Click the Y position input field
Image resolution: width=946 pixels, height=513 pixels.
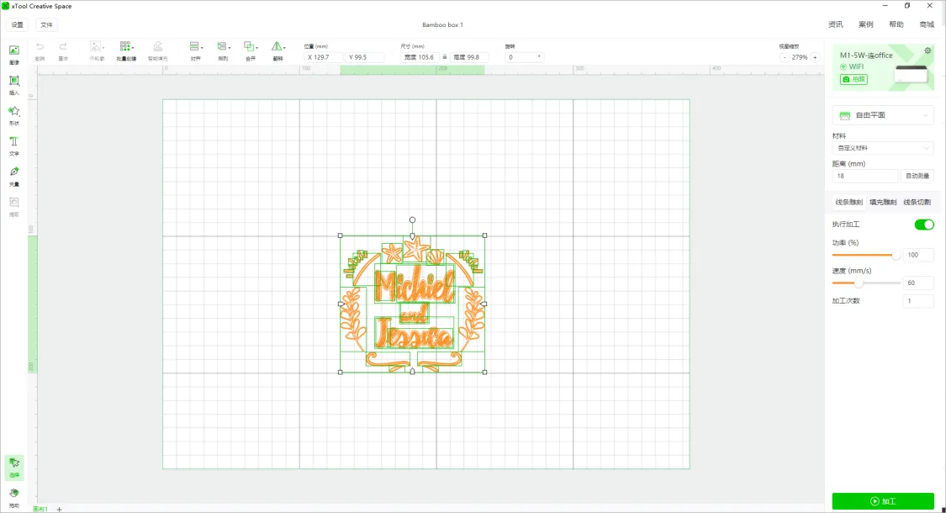364,57
